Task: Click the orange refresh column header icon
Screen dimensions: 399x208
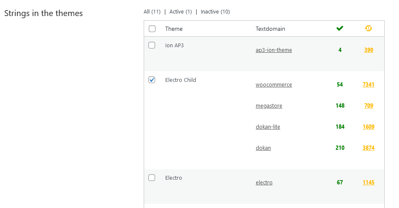Action: coord(369,29)
